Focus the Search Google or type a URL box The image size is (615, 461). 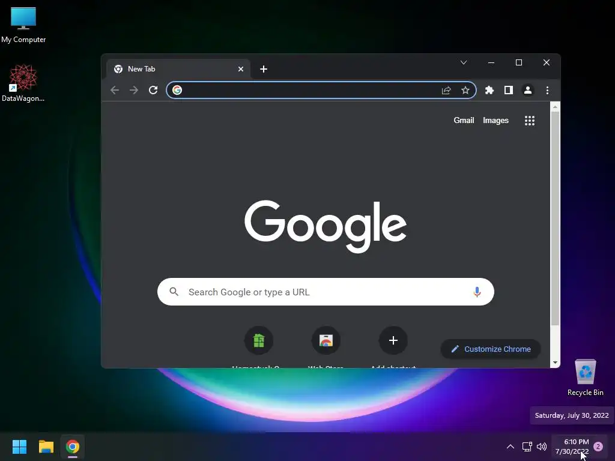(x=326, y=292)
